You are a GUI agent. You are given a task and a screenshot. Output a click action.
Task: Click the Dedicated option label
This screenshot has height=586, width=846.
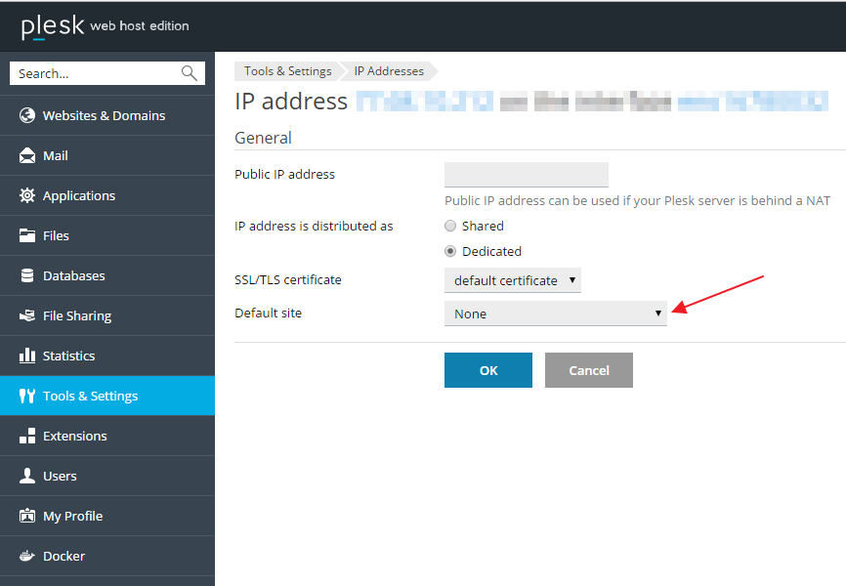[x=491, y=251]
